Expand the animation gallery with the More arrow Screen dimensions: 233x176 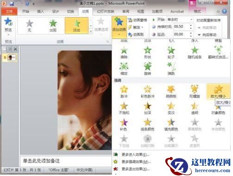coord(91,32)
